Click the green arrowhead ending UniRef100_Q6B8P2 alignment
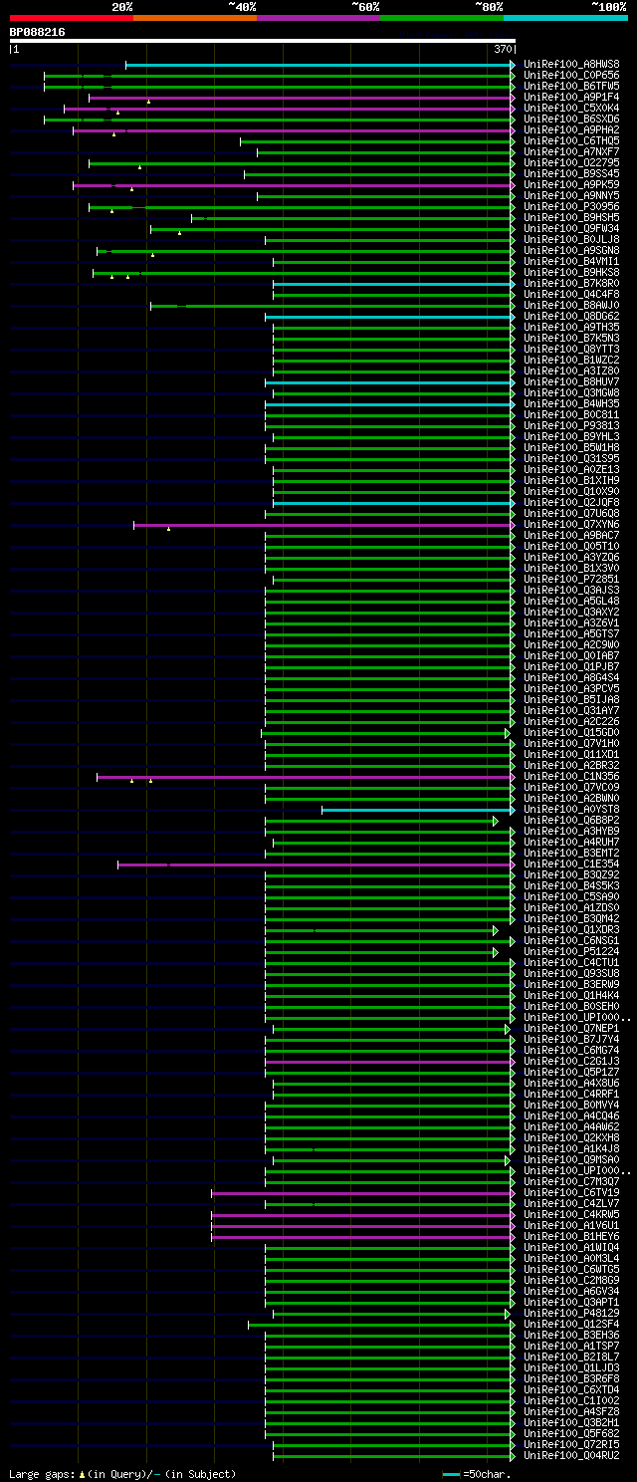Image resolution: width=637 pixels, height=1482 pixels. 495,821
